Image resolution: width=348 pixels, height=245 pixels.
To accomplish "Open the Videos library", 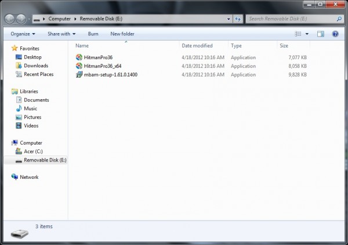I will 31,126.
